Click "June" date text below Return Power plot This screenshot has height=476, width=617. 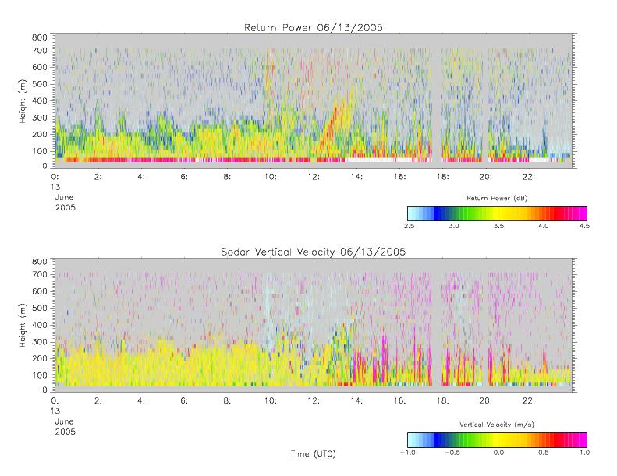click(x=64, y=197)
